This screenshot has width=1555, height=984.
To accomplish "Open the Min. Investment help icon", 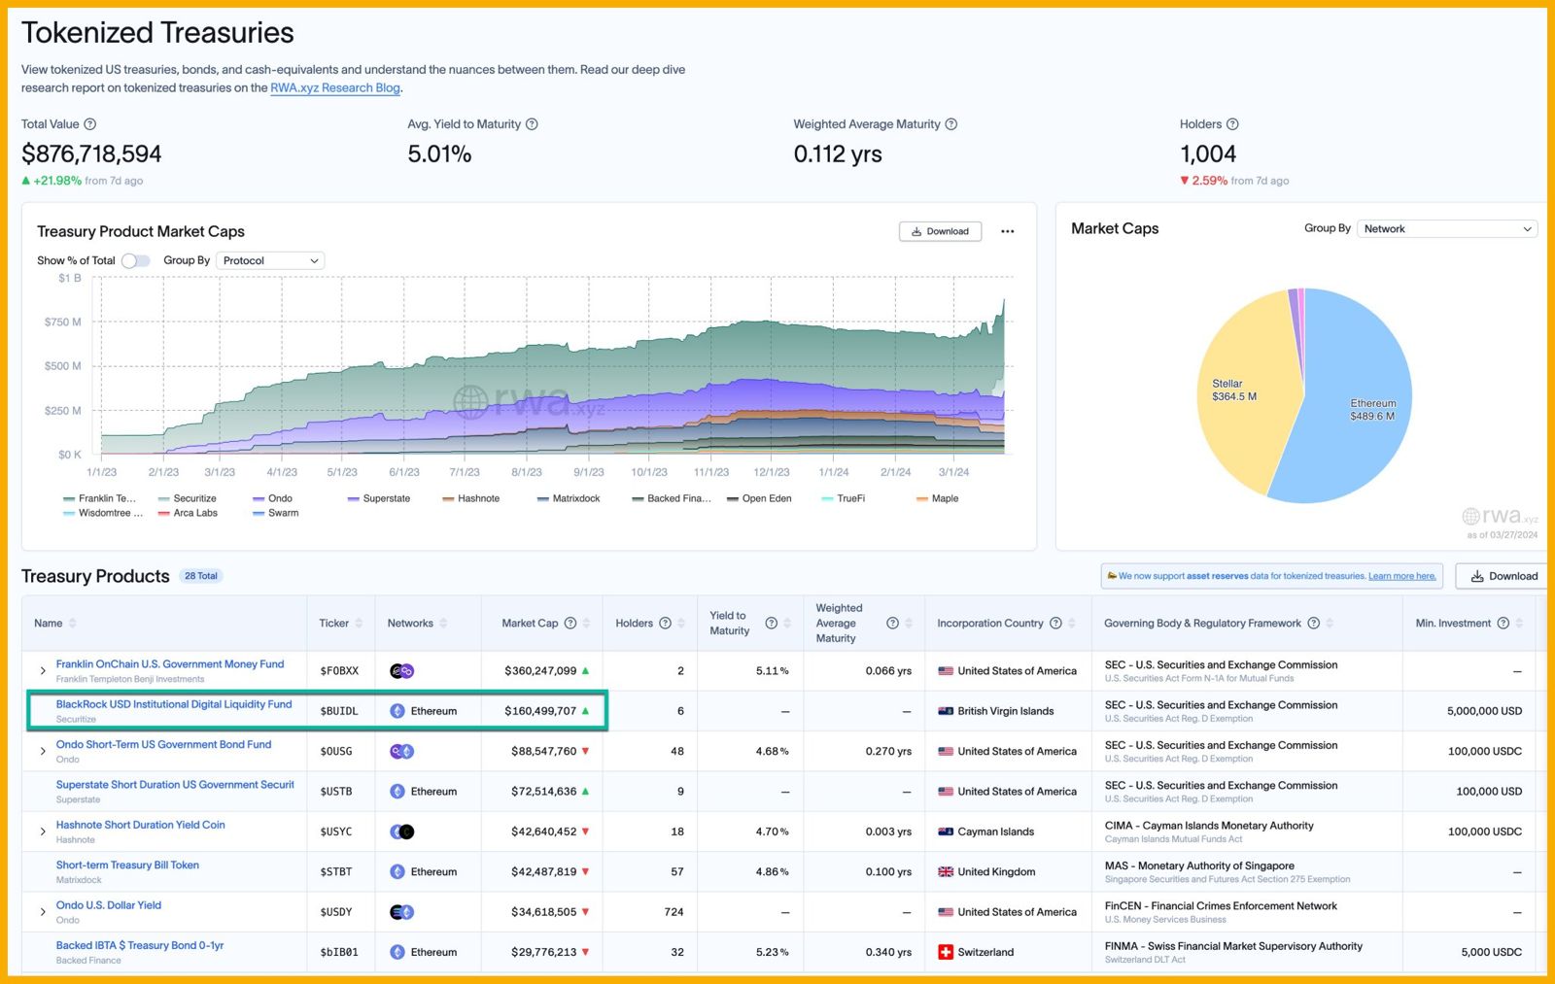I will pyautogui.click(x=1503, y=624).
